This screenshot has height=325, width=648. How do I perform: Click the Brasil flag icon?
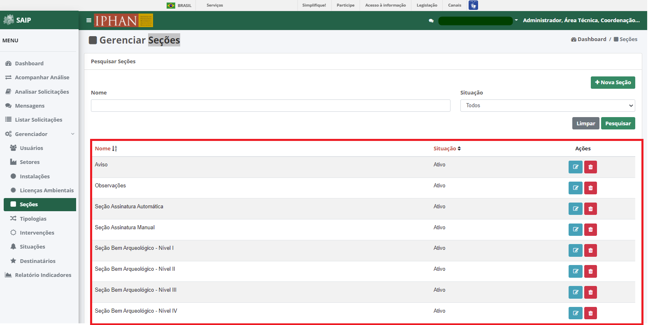click(171, 5)
